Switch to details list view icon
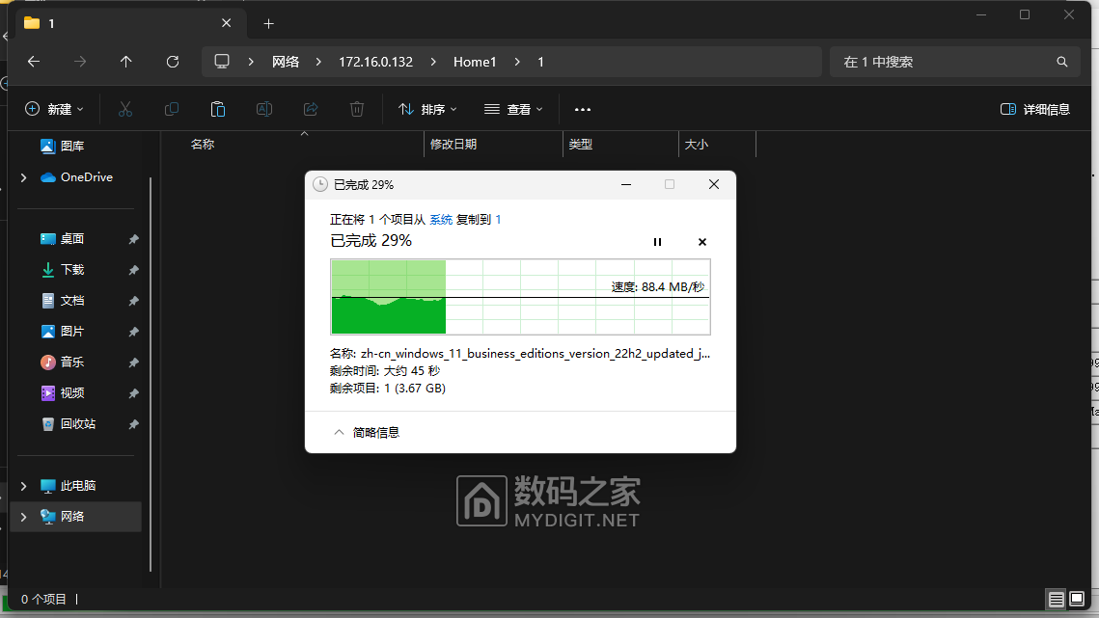 point(1056,599)
